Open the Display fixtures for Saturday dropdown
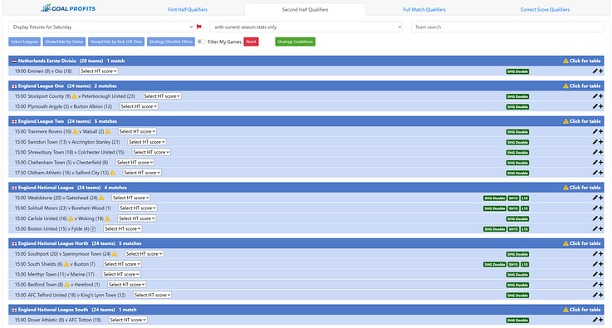 pyautogui.click(x=101, y=27)
